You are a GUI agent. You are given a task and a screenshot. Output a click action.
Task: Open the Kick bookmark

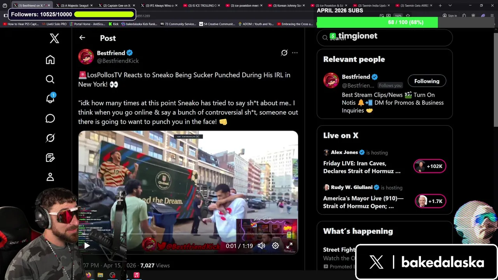click(x=113, y=24)
